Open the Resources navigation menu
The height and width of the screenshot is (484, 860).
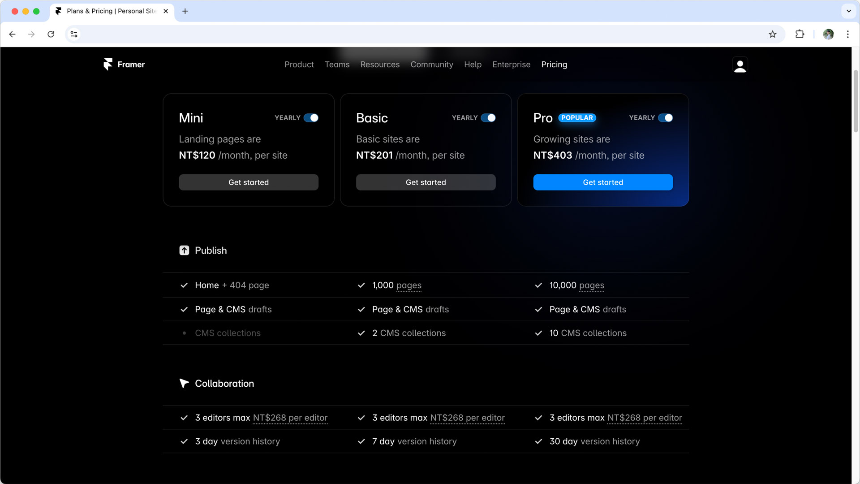tap(380, 65)
